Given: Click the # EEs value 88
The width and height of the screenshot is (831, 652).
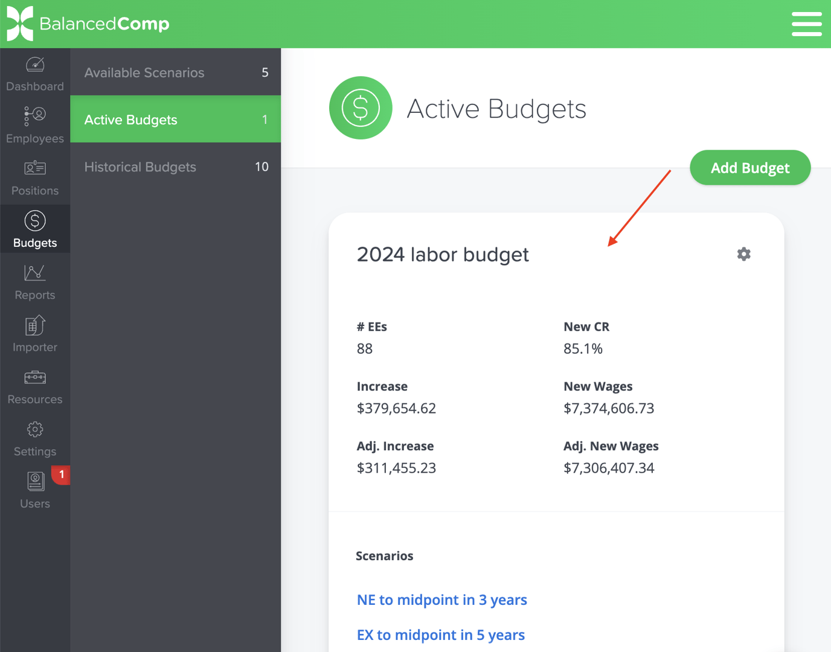Looking at the screenshot, I should [365, 349].
